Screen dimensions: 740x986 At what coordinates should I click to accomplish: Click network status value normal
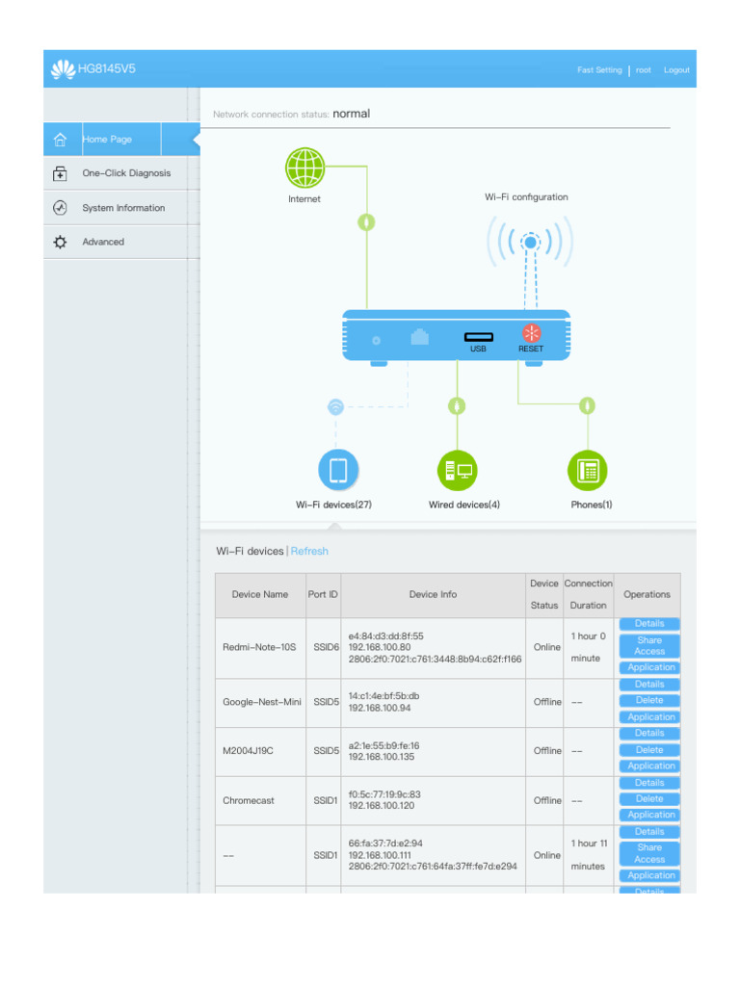[x=351, y=114]
